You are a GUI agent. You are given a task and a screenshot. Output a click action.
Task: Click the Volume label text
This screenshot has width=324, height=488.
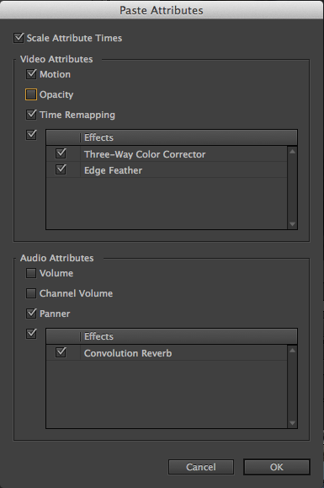click(56, 273)
